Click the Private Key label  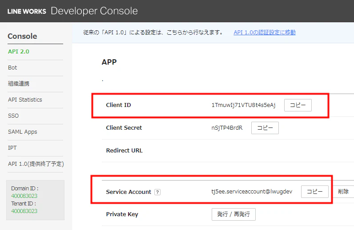click(122, 214)
